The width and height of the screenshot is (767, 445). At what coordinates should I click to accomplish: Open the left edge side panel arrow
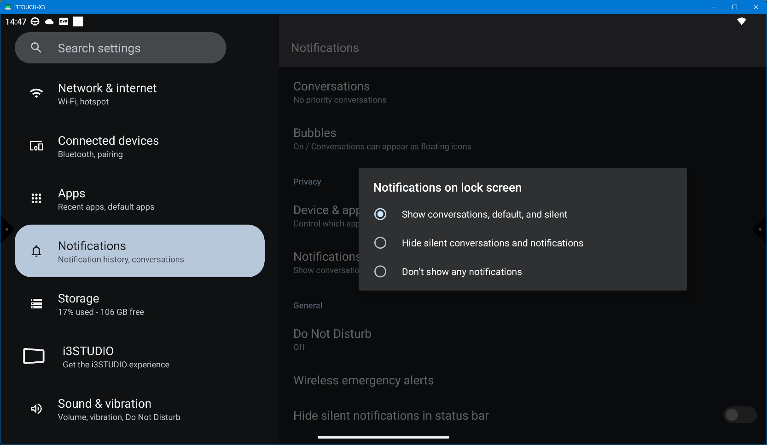pos(6,229)
